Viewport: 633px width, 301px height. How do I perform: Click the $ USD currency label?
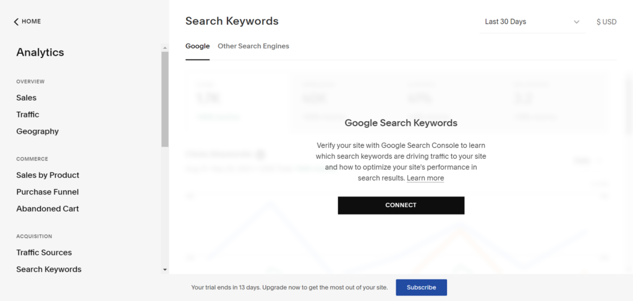click(x=606, y=22)
